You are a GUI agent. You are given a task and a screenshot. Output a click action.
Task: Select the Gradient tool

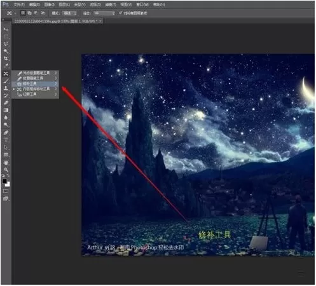click(x=6, y=110)
